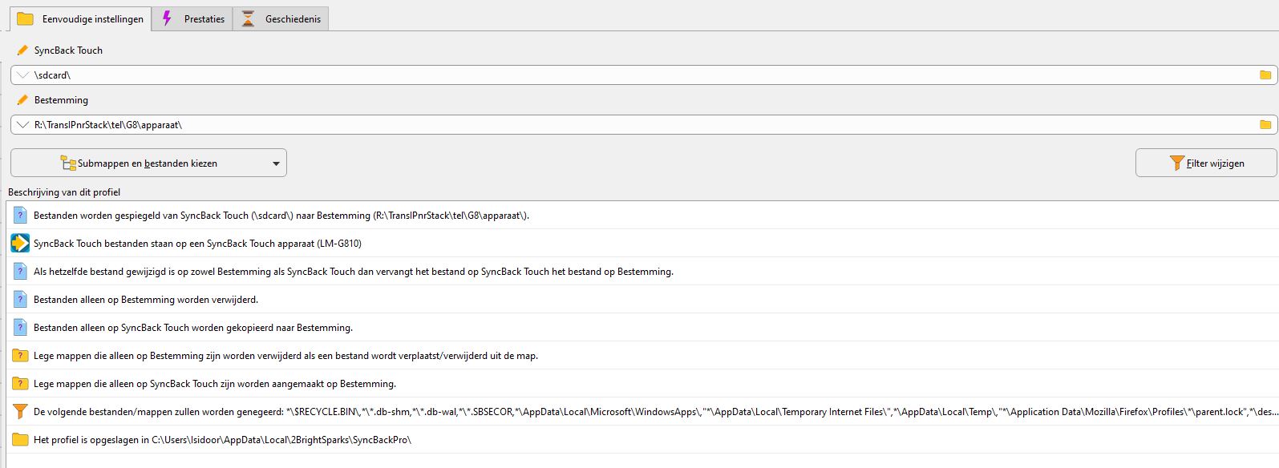Click the lightning icon on Prestaties tab
Screen dimensions: 1279x468
pos(167,18)
